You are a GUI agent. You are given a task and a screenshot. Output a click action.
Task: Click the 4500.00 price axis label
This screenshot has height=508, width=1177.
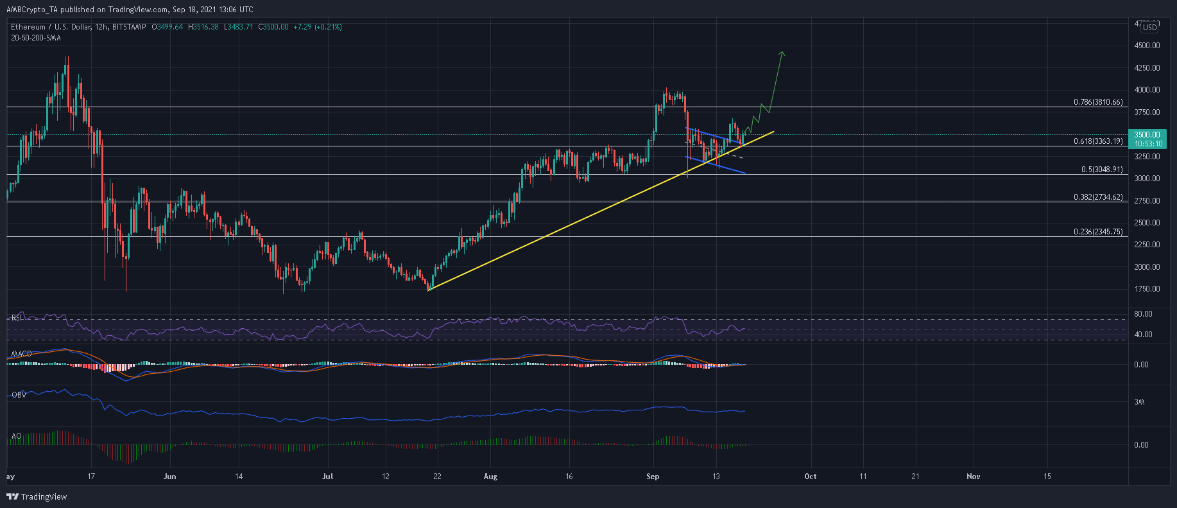(1147, 46)
